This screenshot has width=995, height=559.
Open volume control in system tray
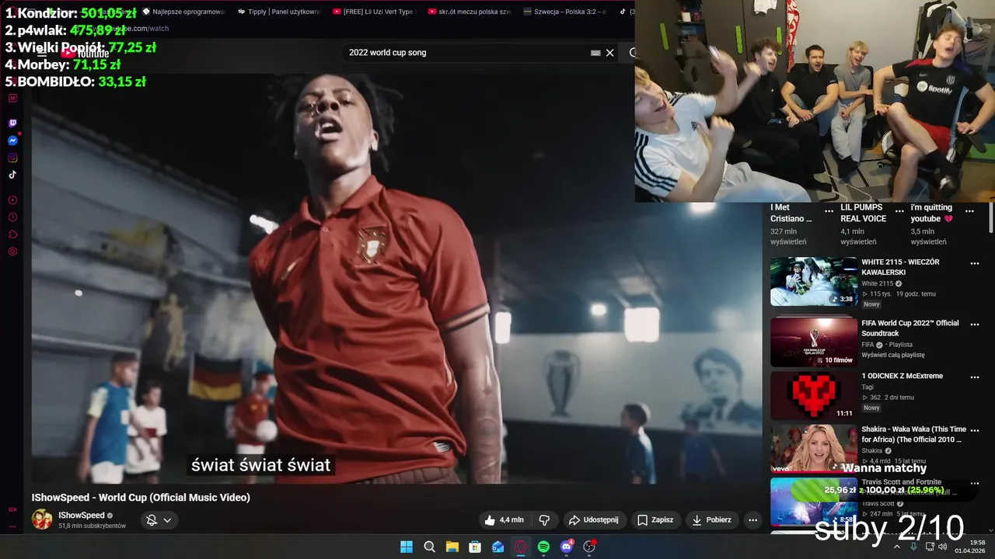click(x=943, y=547)
